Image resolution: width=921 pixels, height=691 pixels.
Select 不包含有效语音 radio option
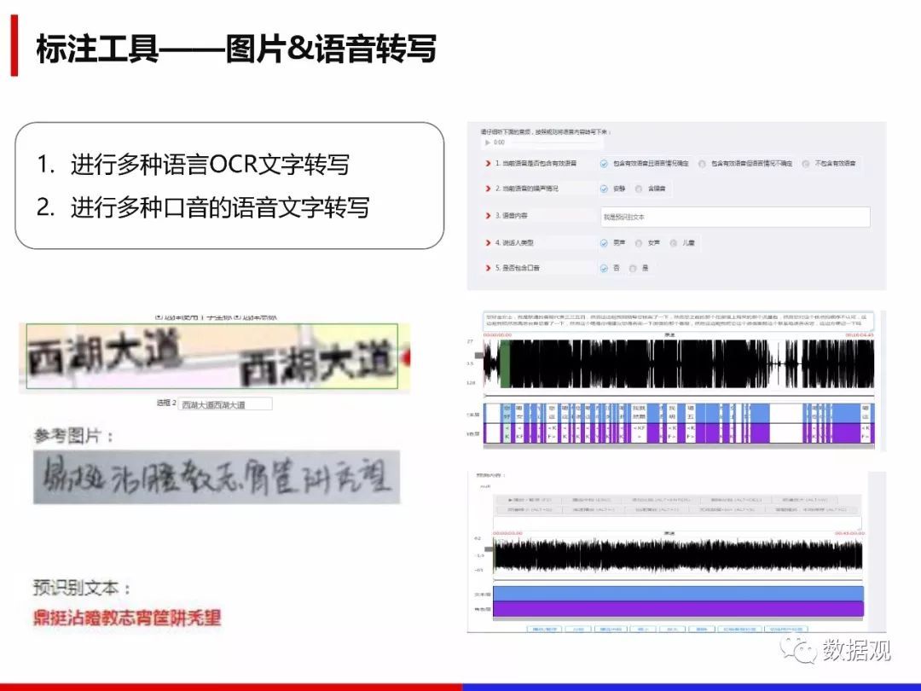806,164
